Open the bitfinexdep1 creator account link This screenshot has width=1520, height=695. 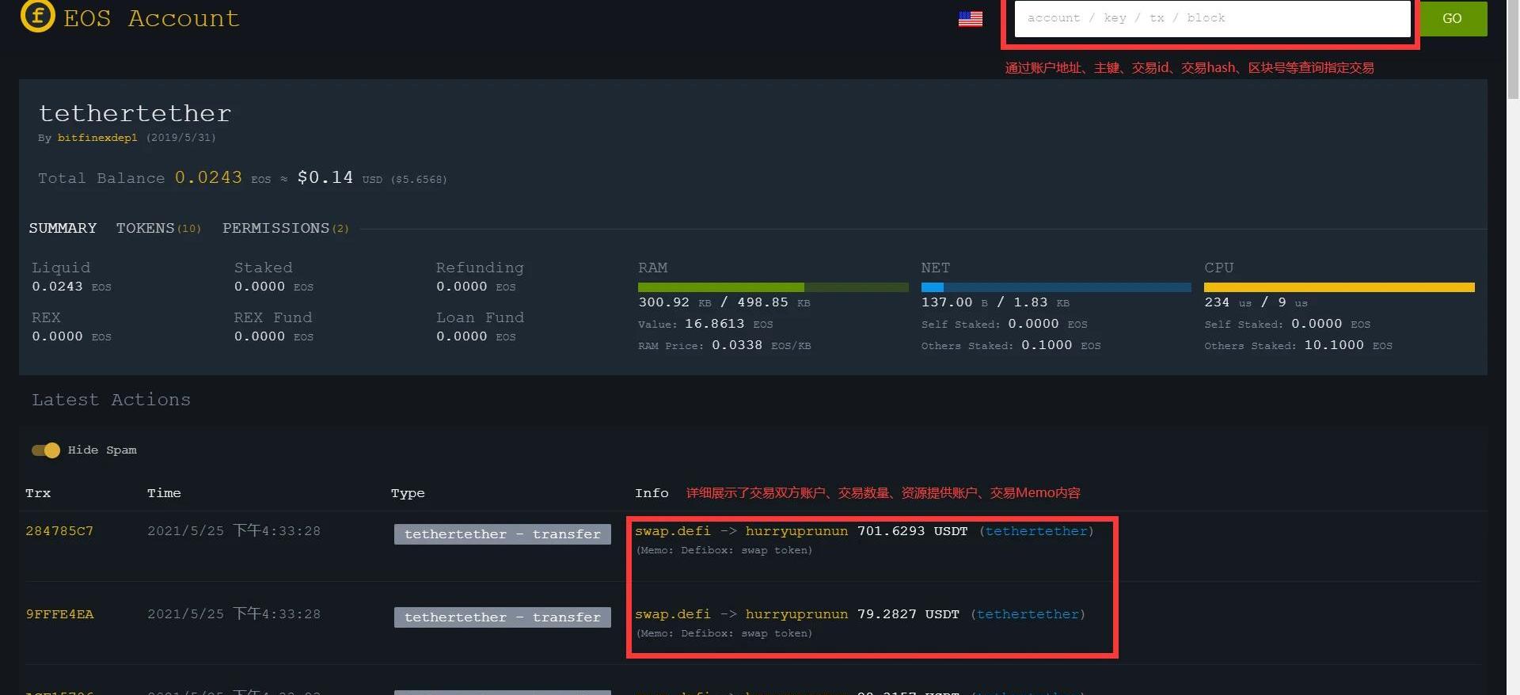(97, 138)
